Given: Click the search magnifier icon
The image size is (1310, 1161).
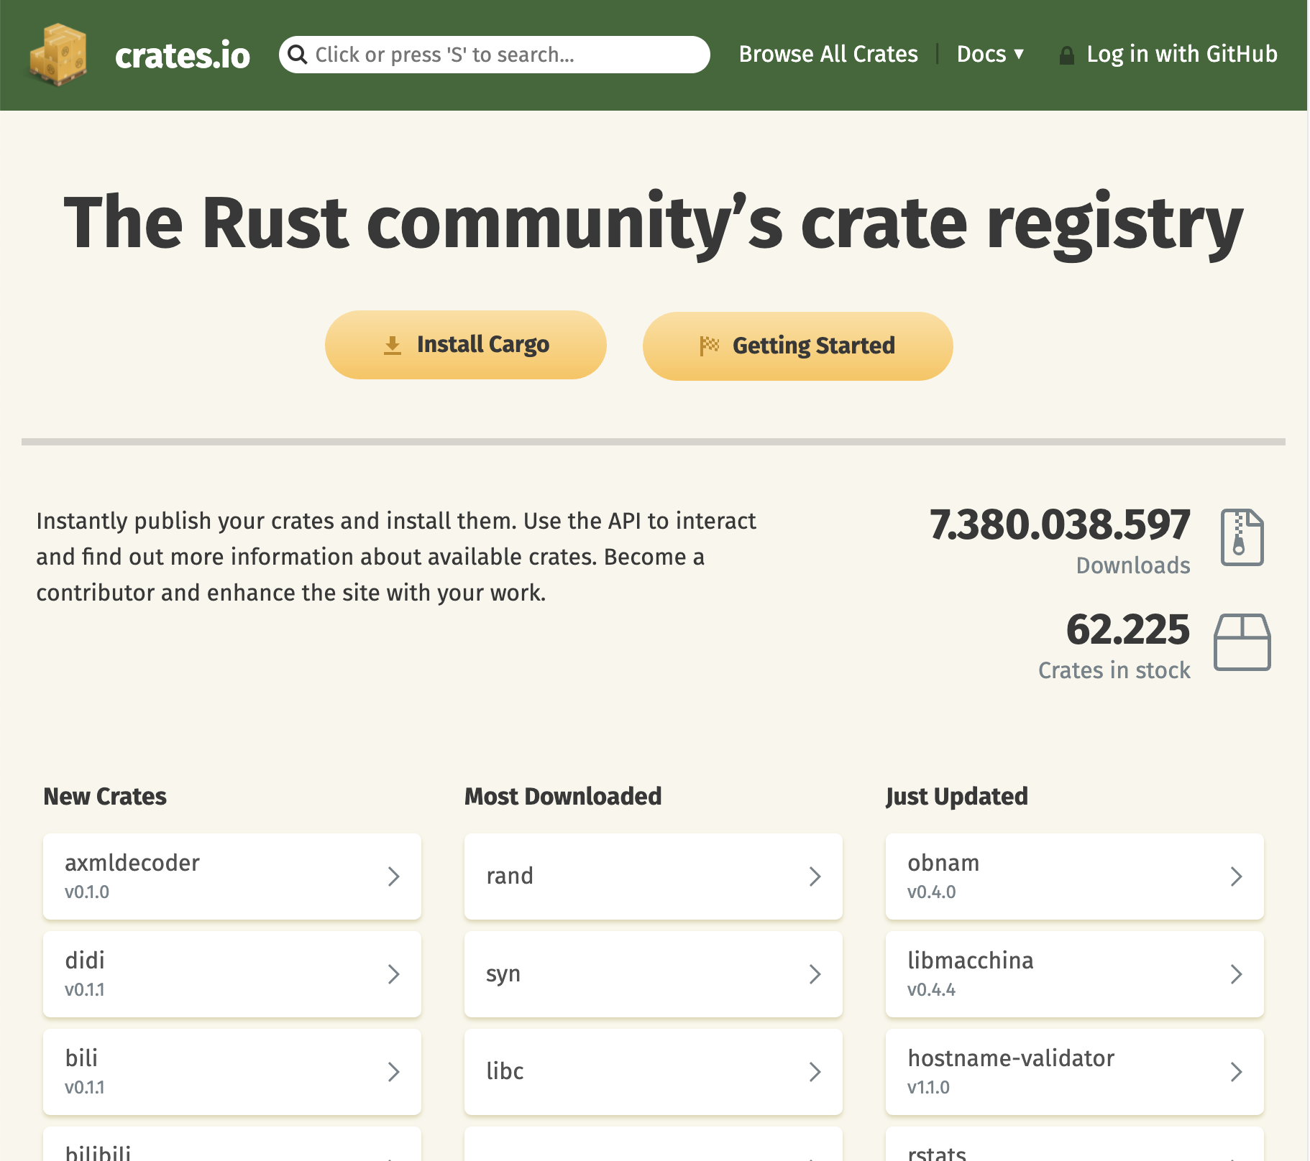Looking at the screenshot, I should pos(297,55).
